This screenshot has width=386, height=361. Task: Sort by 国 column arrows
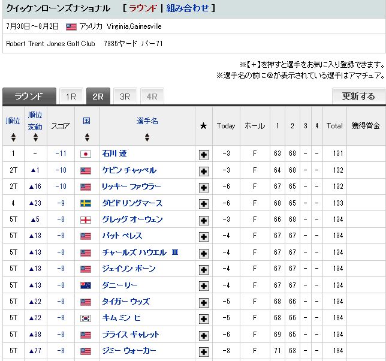tap(87, 137)
